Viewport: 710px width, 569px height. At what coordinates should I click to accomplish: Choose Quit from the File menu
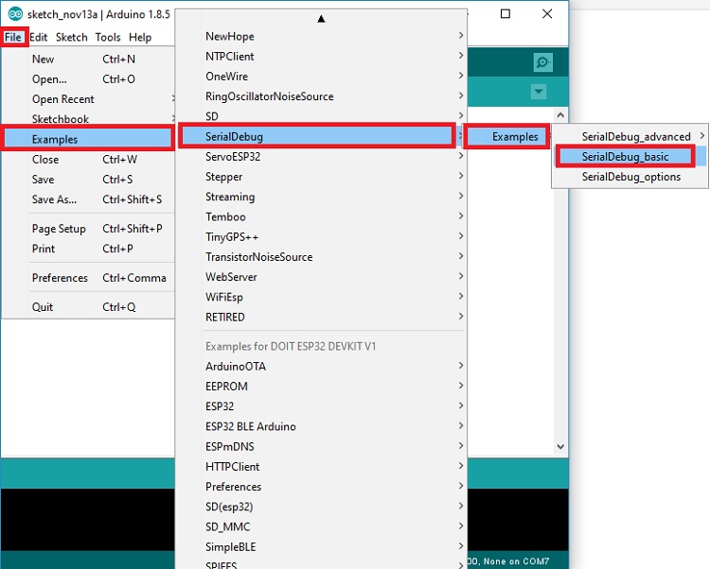coord(43,307)
